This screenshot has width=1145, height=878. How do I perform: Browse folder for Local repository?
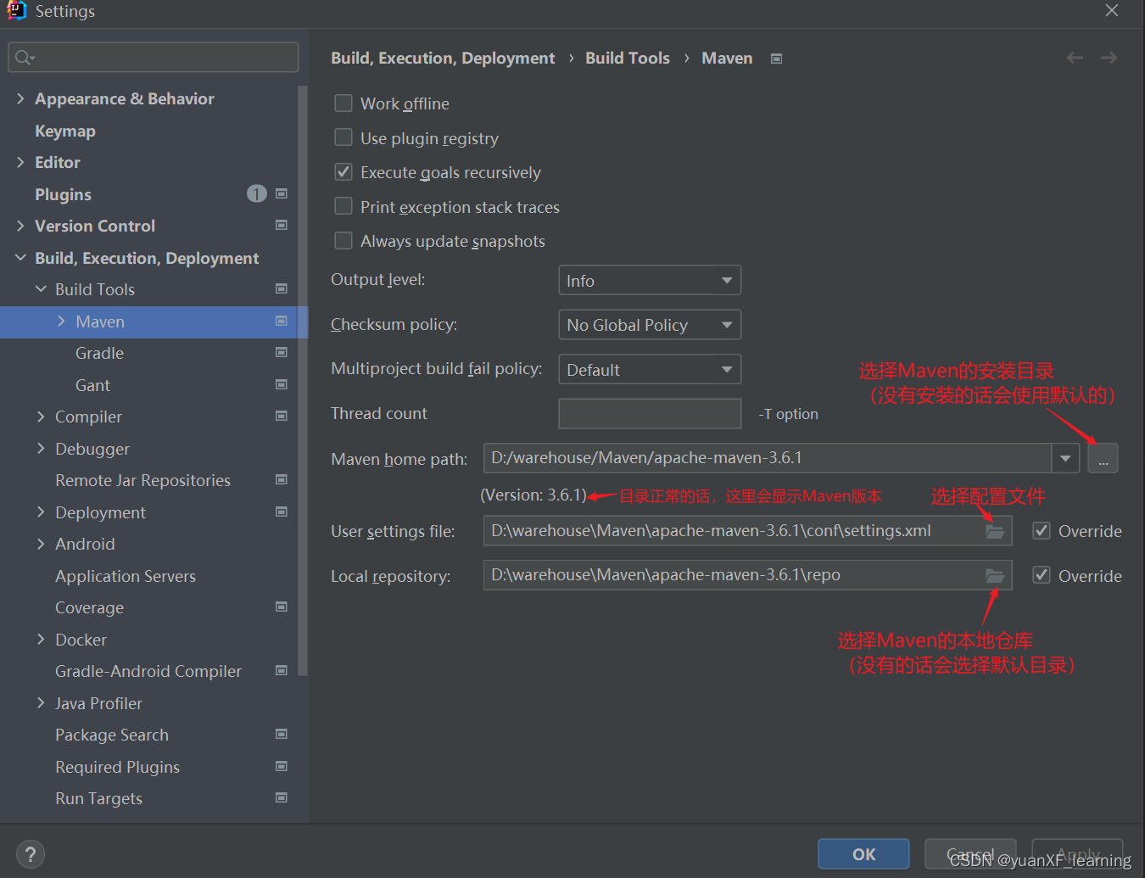(x=995, y=576)
